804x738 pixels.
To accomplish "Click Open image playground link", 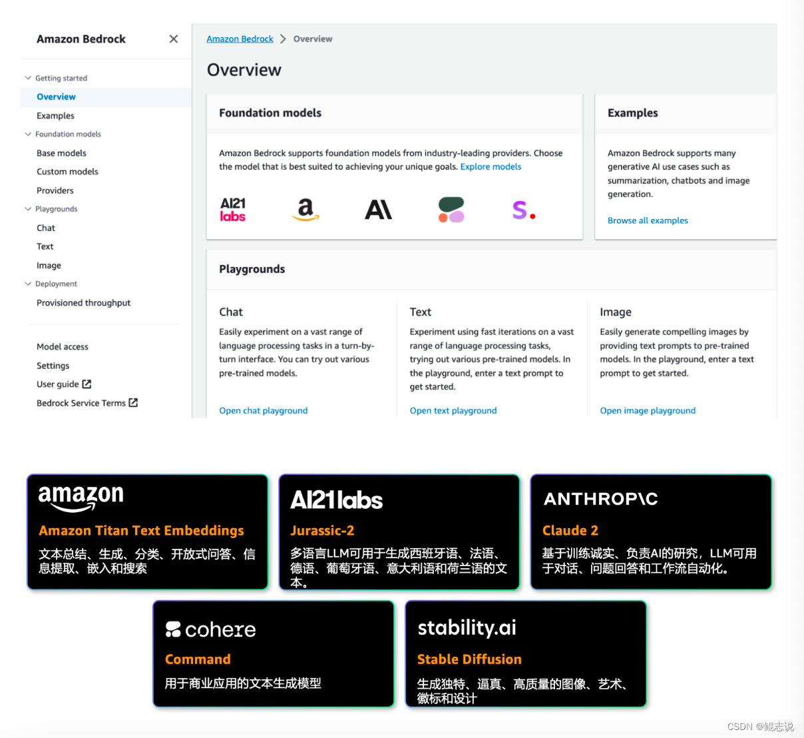I will pyautogui.click(x=648, y=410).
